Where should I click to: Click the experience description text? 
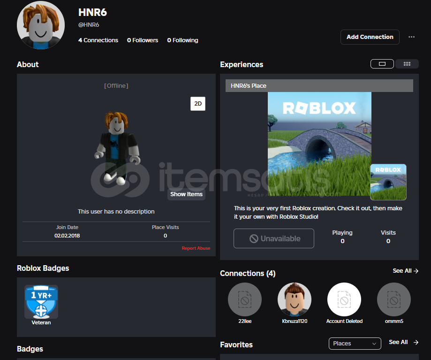318,212
